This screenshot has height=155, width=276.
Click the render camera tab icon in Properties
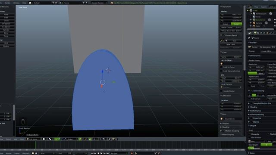coord(255,33)
